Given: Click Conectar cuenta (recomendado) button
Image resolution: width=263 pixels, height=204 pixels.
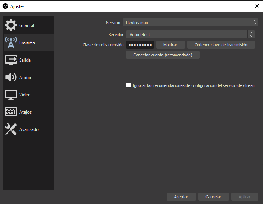Looking at the screenshot, I should point(163,55).
